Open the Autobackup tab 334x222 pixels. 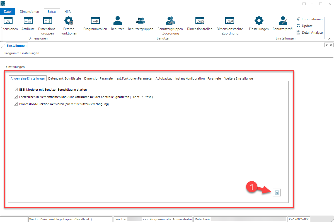(x=164, y=78)
